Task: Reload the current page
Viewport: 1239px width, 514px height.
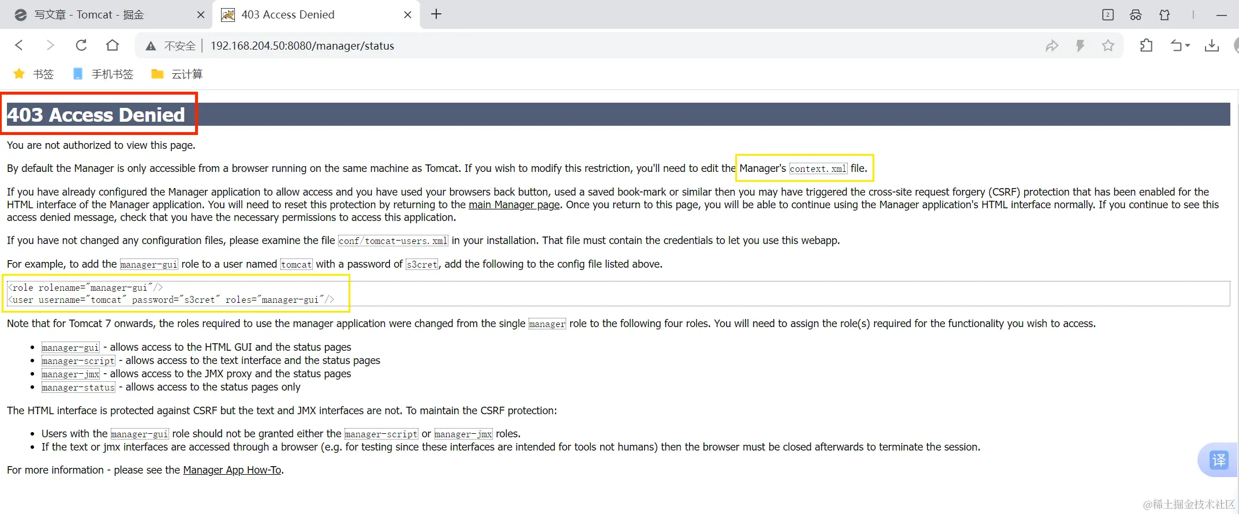Action: click(x=81, y=45)
